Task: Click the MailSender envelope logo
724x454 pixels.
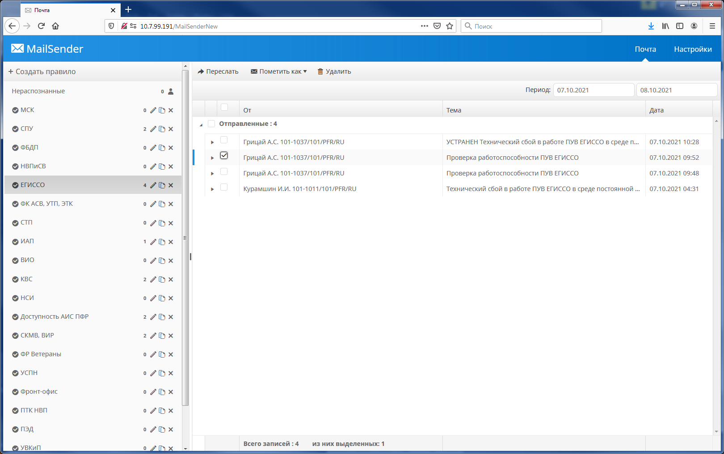Action: coord(17,48)
